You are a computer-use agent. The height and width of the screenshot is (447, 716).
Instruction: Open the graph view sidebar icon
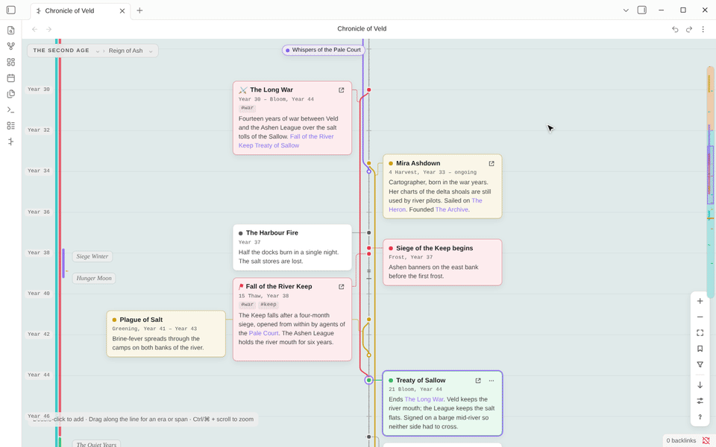coord(11,46)
